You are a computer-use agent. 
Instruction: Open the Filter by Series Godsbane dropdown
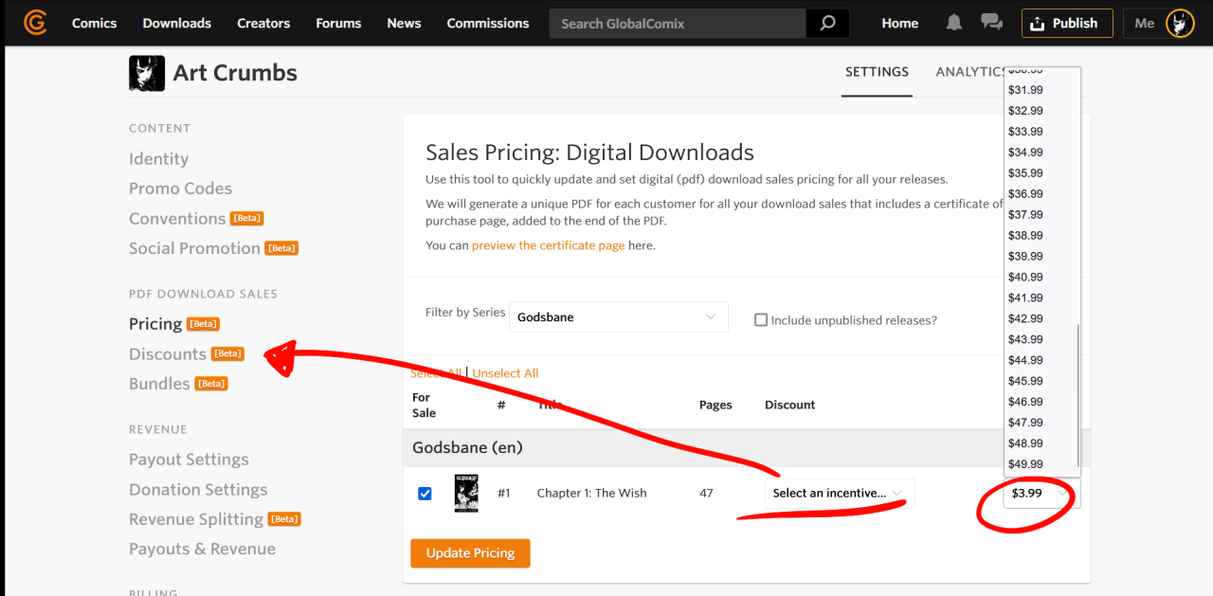click(619, 317)
